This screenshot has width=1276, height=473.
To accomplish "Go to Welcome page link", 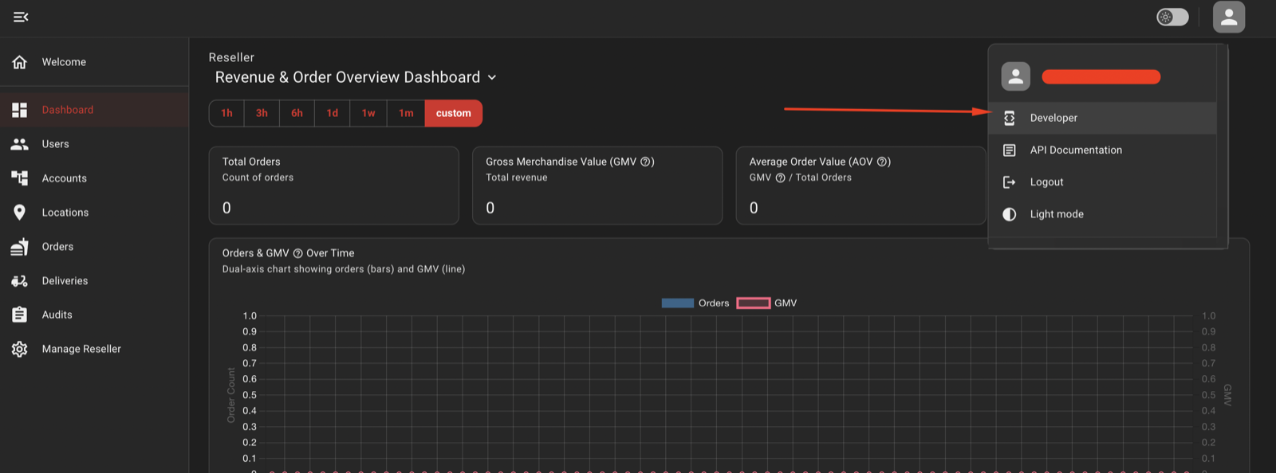I will point(94,62).
